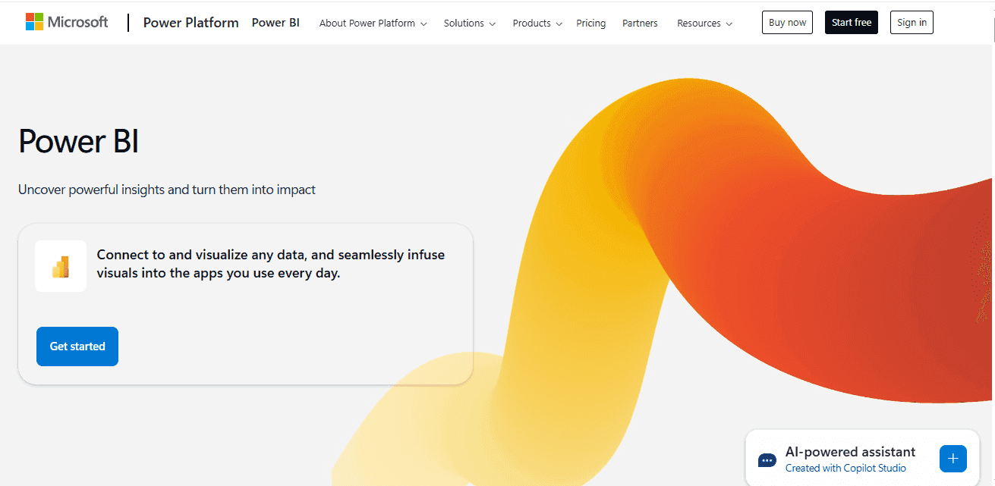Open the Resources dropdown menu

pyautogui.click(x=704, y=23)
